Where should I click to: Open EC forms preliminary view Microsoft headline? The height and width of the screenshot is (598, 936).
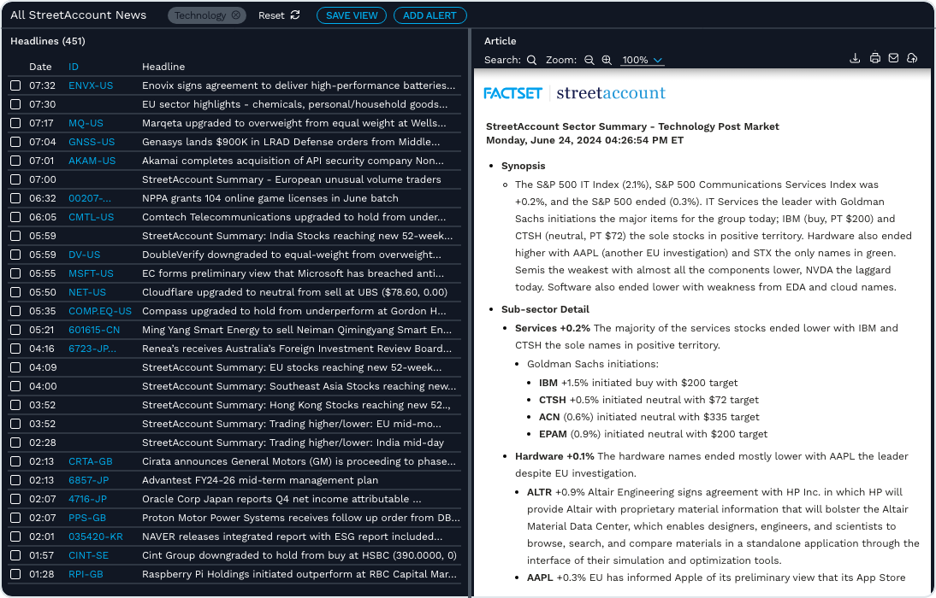(293, 273)
